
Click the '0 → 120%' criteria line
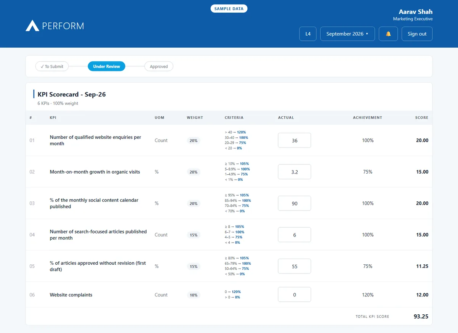233,292
